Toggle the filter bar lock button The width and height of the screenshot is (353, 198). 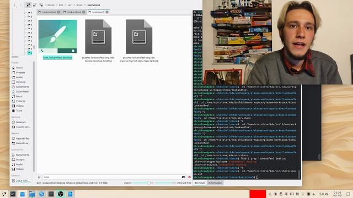39,177
